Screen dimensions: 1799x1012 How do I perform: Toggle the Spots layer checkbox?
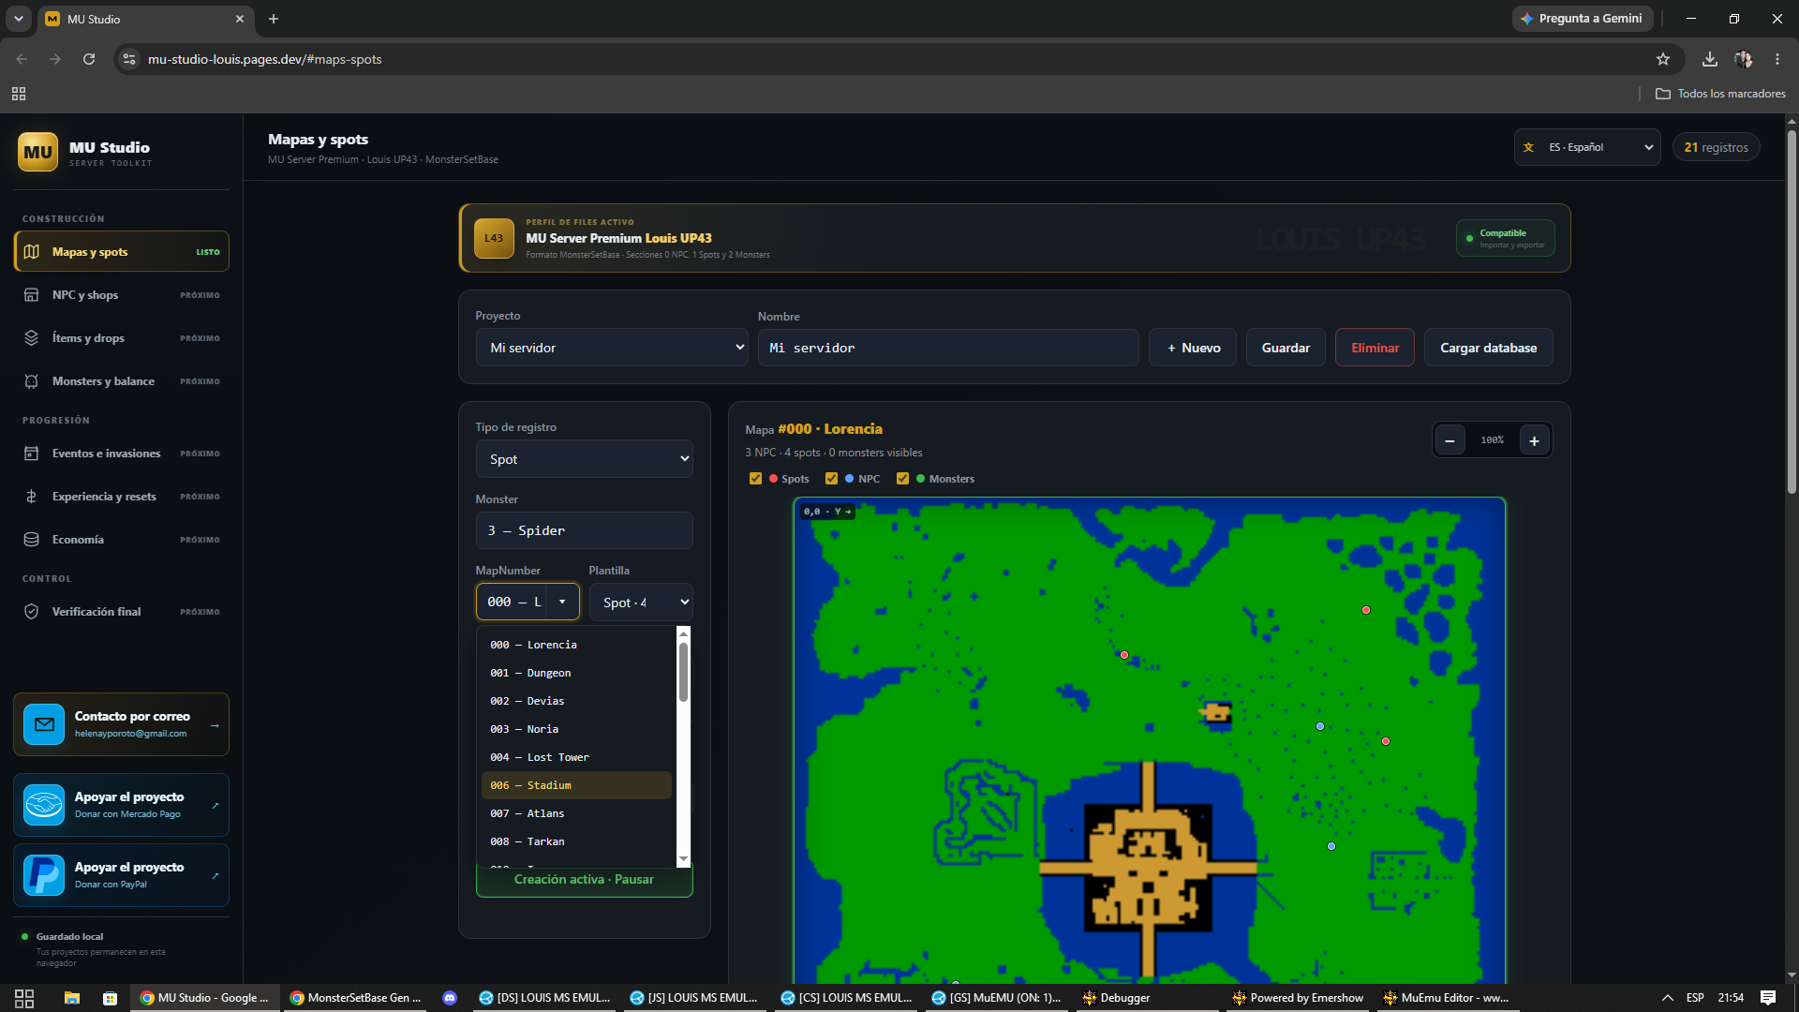(x=755, y=479)
